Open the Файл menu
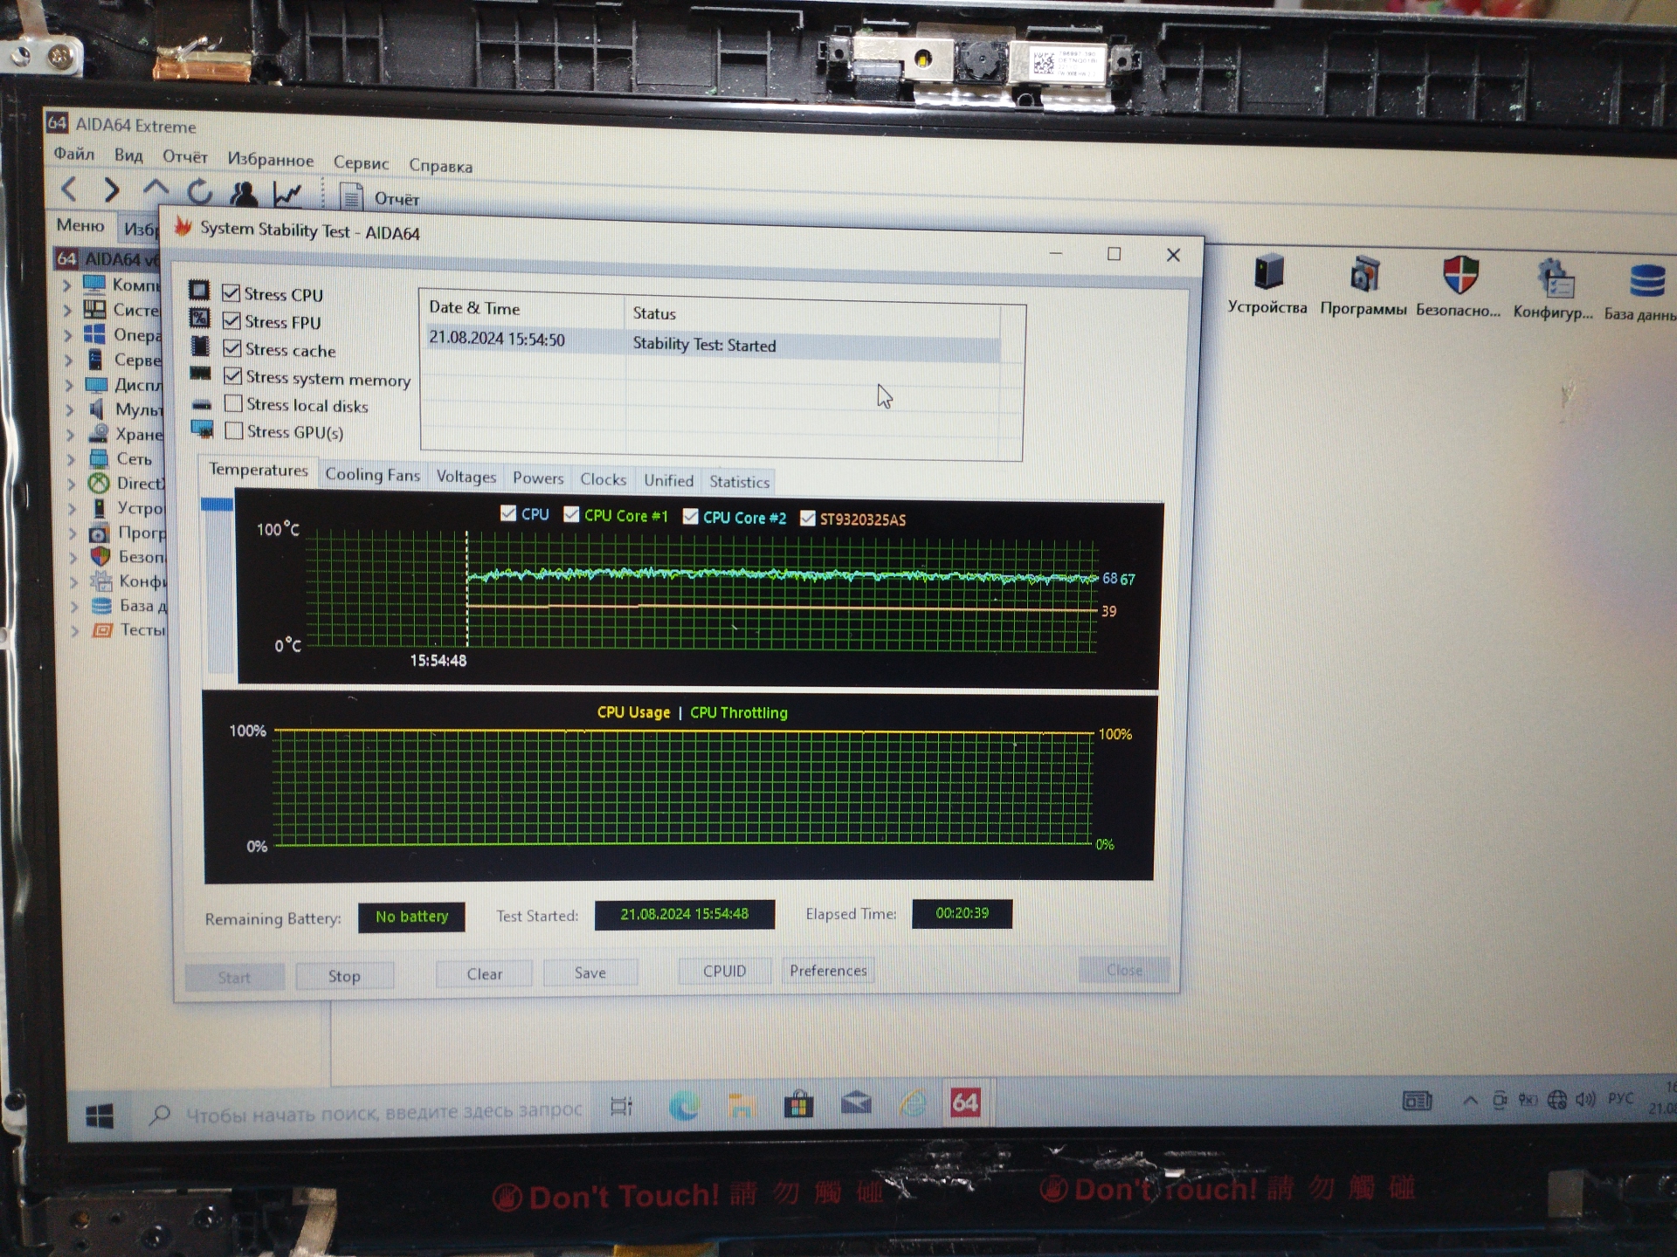Screen dimensions: 1677x1257 [74, 154]
